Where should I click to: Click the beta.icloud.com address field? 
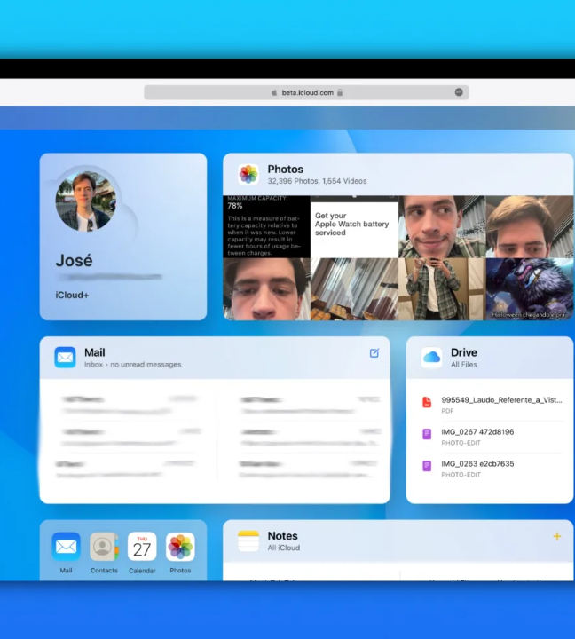[x=306, y=92]
